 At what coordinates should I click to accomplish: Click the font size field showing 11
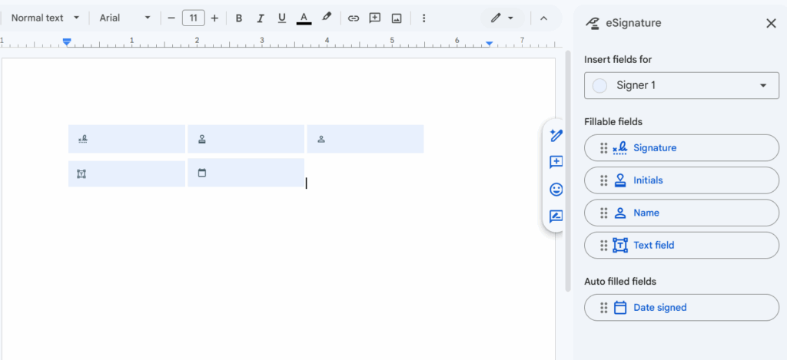(x=193, y=18)
